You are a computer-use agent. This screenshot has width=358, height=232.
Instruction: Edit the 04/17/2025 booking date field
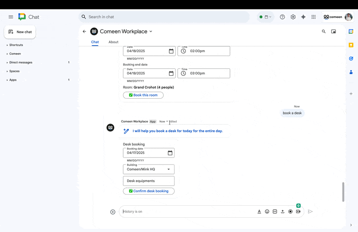(149, 153)
